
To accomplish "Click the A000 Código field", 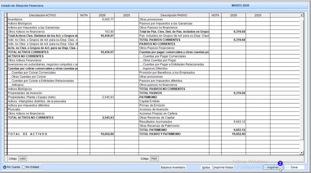I will point(22,158).
